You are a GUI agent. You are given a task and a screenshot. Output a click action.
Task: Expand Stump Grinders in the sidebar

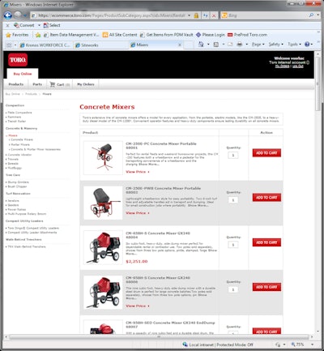[x=18, y=182]
